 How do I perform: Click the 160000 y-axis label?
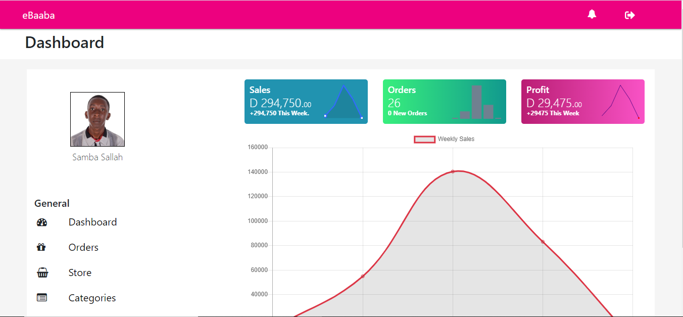click(258, 147)
